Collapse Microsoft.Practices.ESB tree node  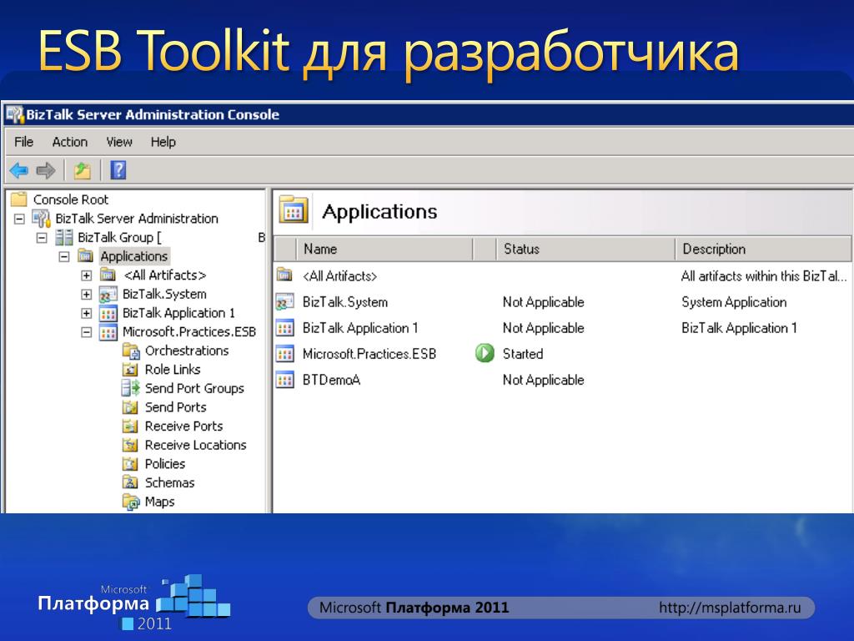(87, 332)
